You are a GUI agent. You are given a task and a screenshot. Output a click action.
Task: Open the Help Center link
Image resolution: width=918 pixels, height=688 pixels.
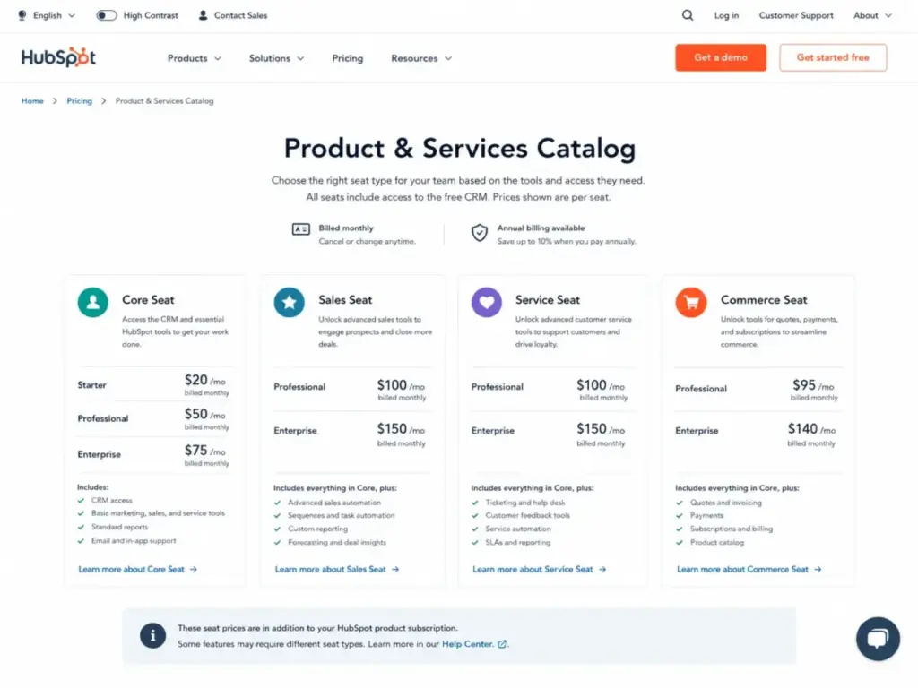point(467,644)
